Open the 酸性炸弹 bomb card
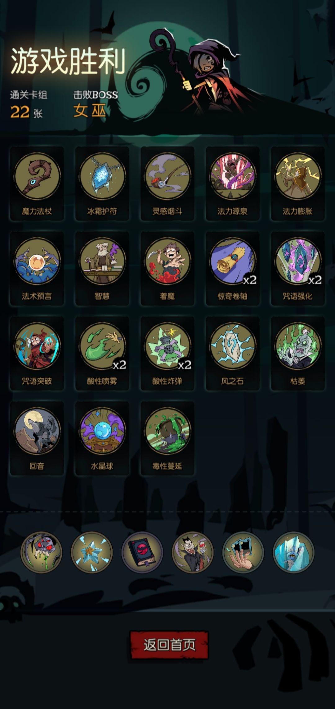Screen dimensions: 335x709 [x=167, y=353]
